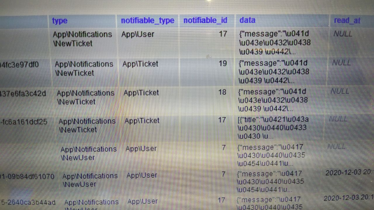Click read_at date in the 09b84df61070 row

pos(349,172)
